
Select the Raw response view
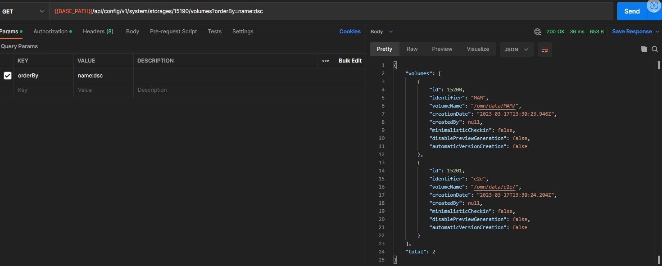(412, 49)
